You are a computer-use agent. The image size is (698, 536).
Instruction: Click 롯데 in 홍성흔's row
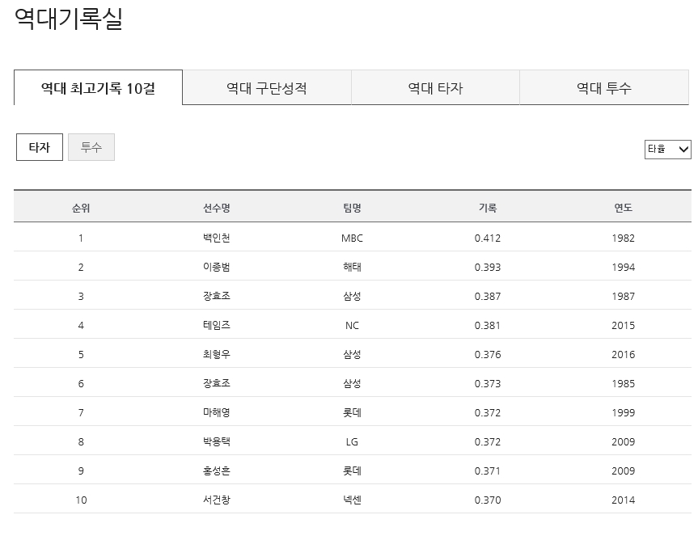(352, 471)
